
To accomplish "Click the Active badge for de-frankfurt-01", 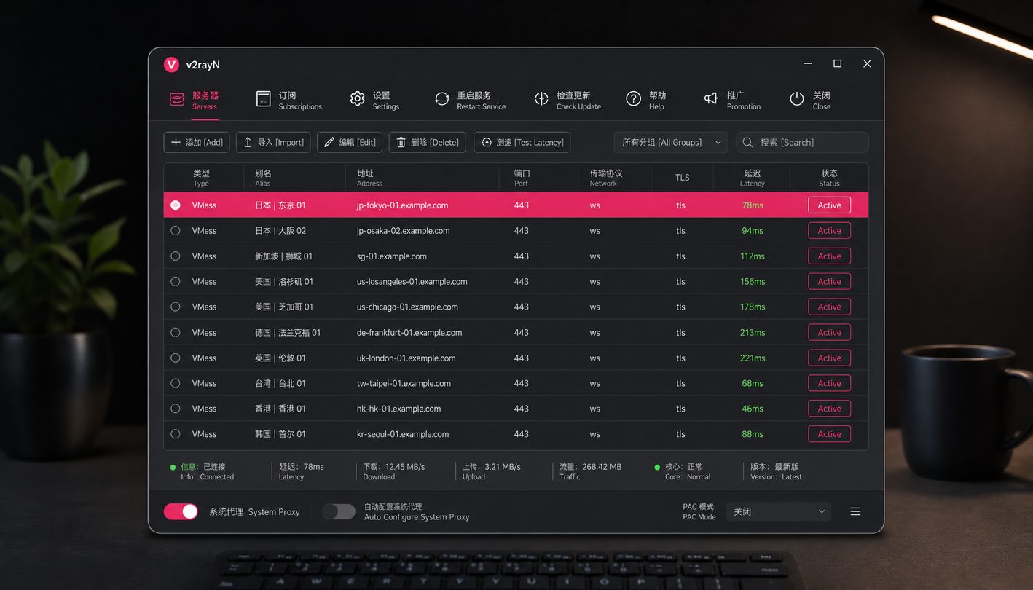I will (x=829, y=332).
